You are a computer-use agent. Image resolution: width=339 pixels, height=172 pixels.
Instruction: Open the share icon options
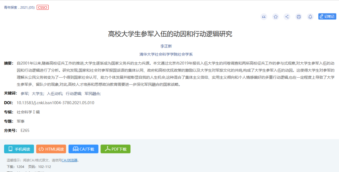pyautogui.click(x=287, y=17)
